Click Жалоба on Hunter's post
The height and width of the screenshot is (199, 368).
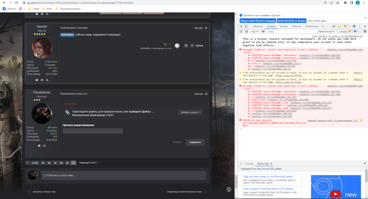tap(198, 28)
